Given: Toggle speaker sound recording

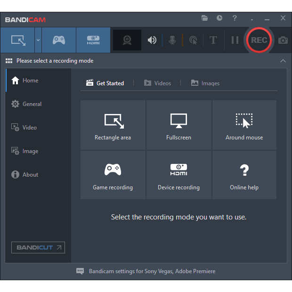Looking at the screenshot, I should [152, 40].
